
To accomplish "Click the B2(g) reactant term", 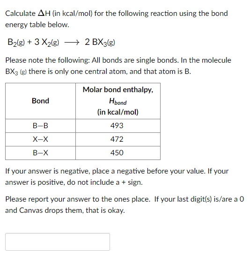I will coord(16,42).
